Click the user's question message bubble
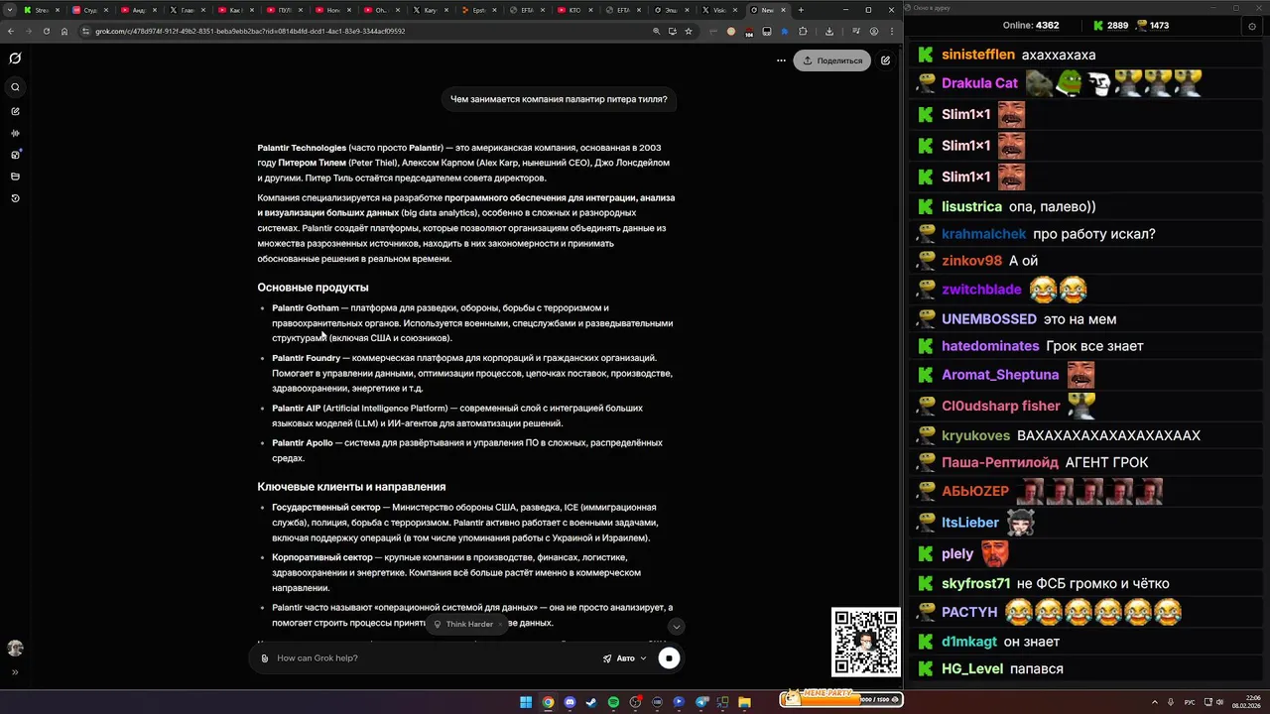The height and width of the screenshot is (714, 1270). [559, 99]
